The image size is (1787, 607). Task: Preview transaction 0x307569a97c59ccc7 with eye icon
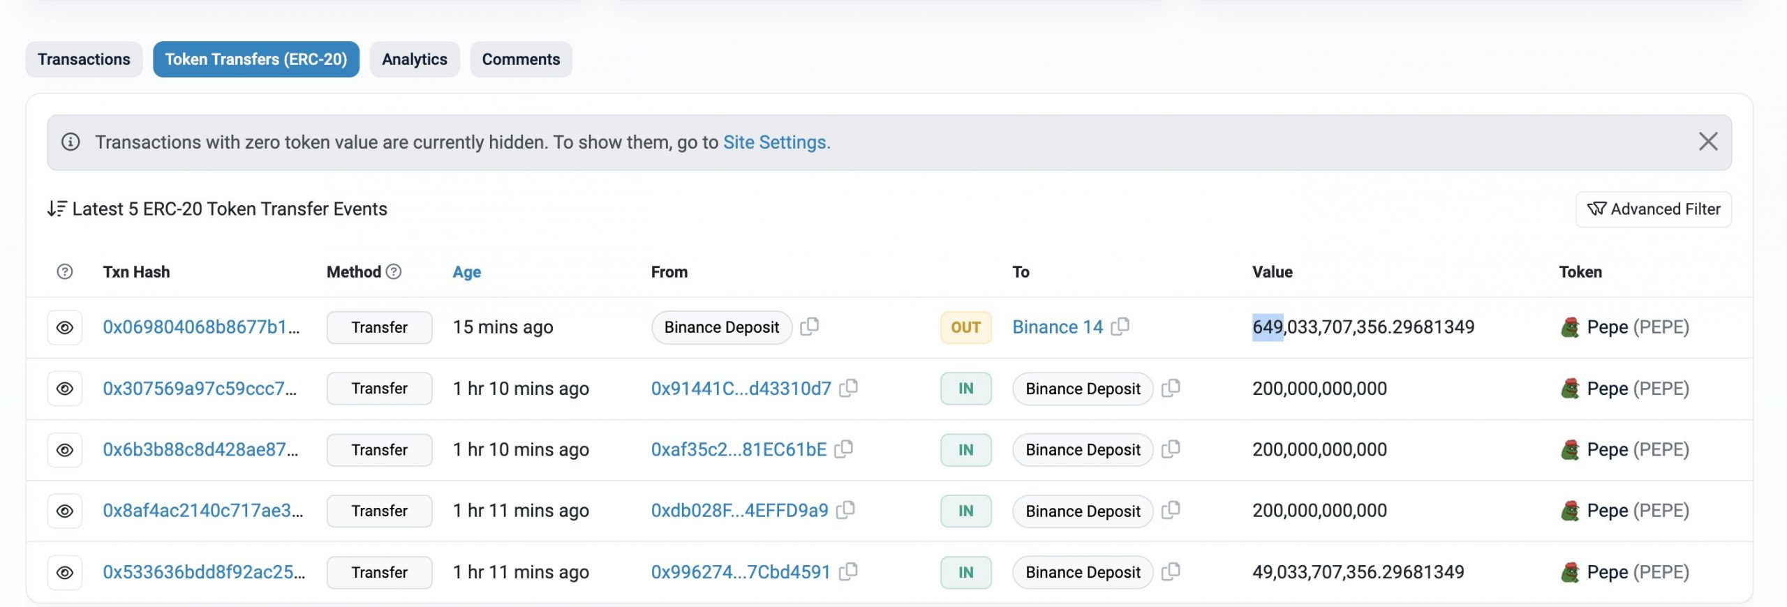65,389
